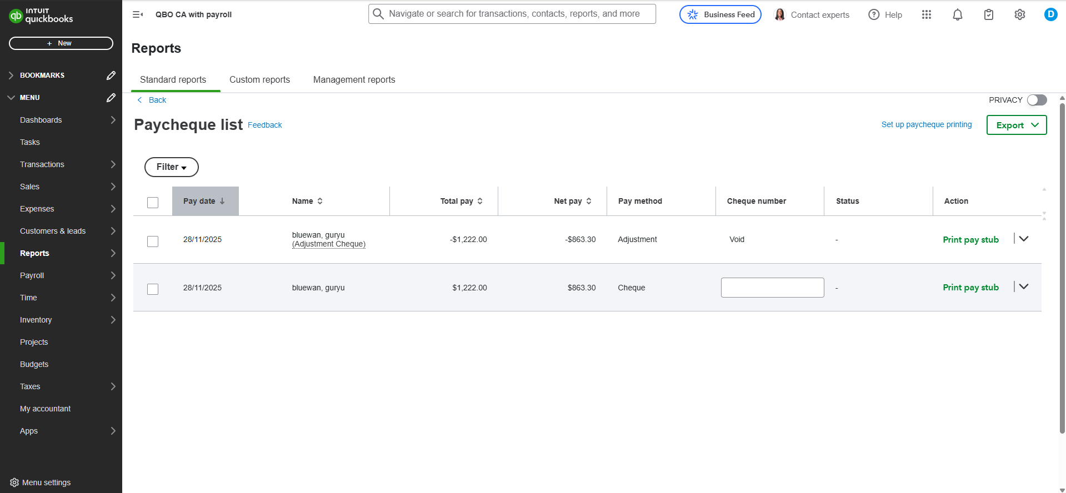
Task: Click the user profile avatar D
Action: 1050,15
